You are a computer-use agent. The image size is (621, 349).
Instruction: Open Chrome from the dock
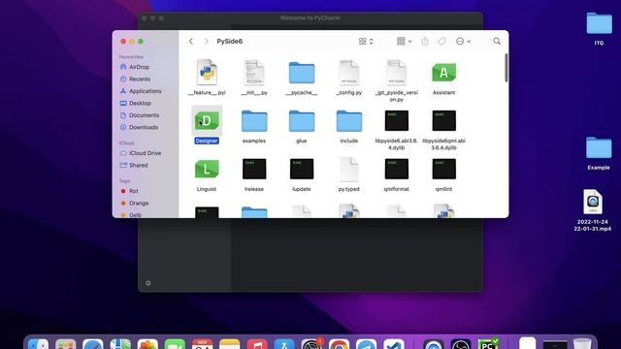tap(339, 344)
